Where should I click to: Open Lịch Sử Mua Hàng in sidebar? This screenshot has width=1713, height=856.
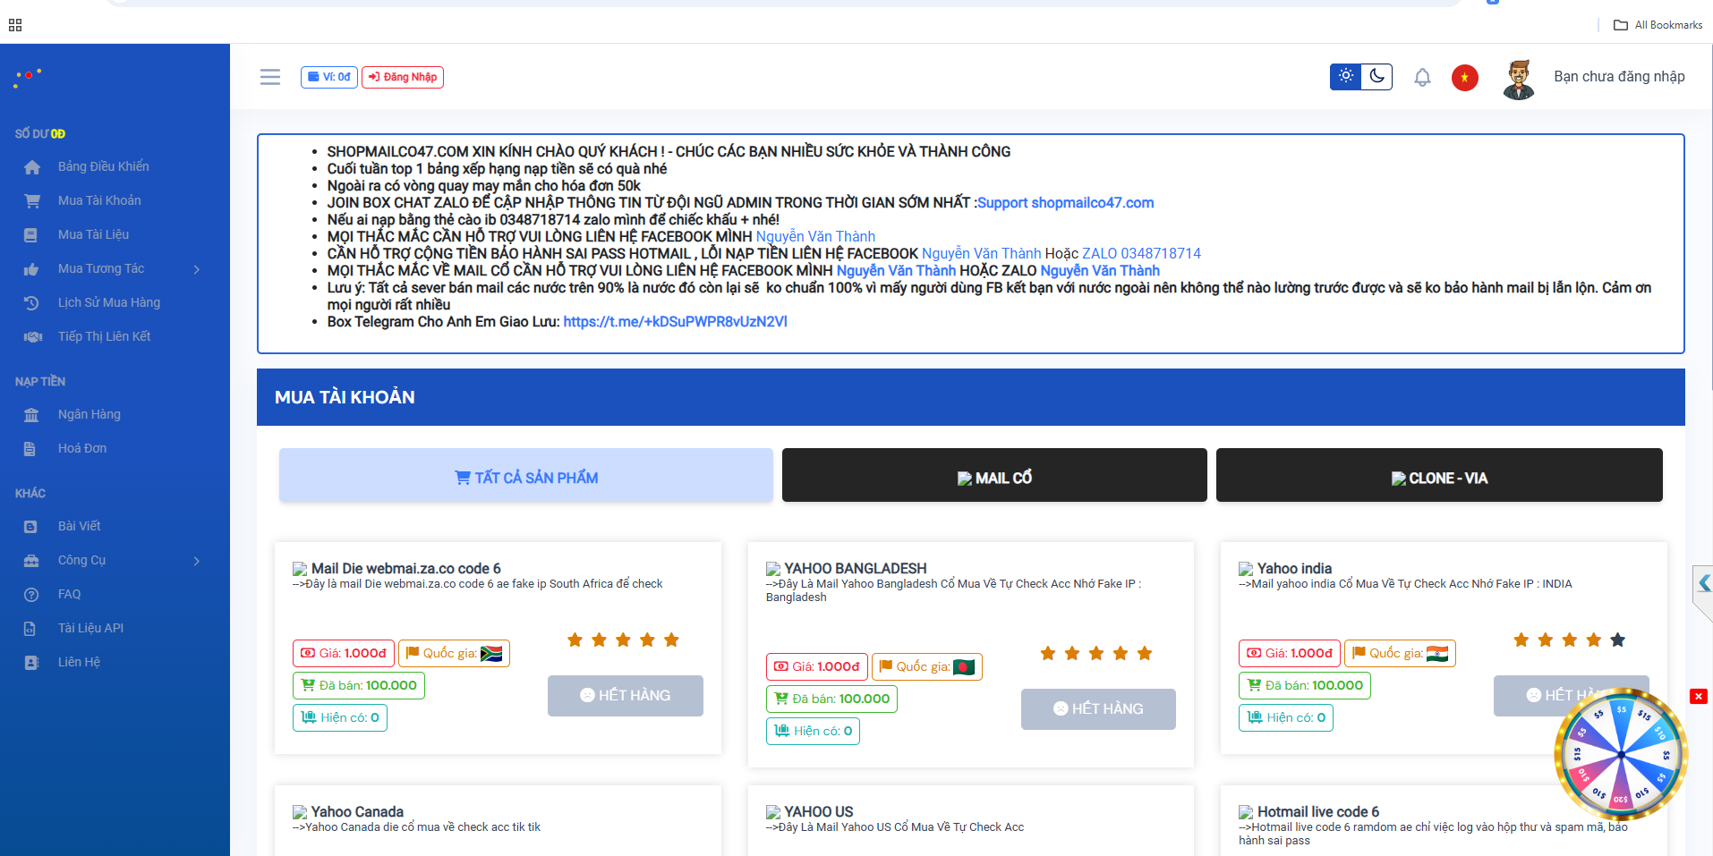109,302
